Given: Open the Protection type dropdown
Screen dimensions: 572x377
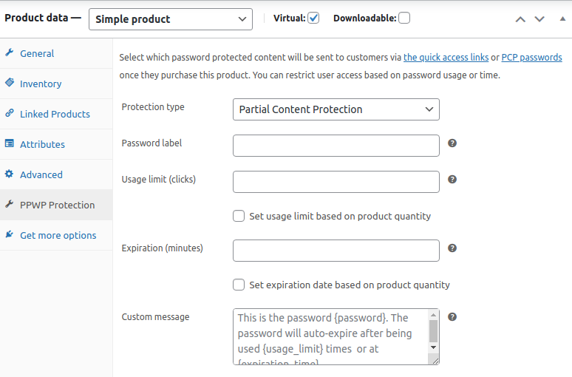Looking at the screenshot, I should [x=336, y=109].
